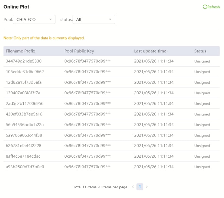The height and width of the screenshot is (198, 224).
Task: Select row with filename 56a94536bdbcb22a
Action: (112, 125)
